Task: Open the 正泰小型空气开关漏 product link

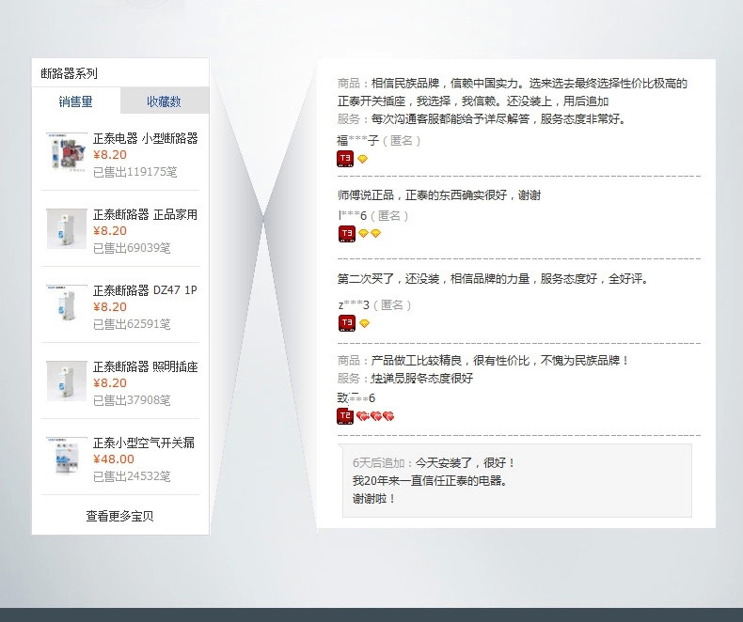Action: tap(144, 443)
